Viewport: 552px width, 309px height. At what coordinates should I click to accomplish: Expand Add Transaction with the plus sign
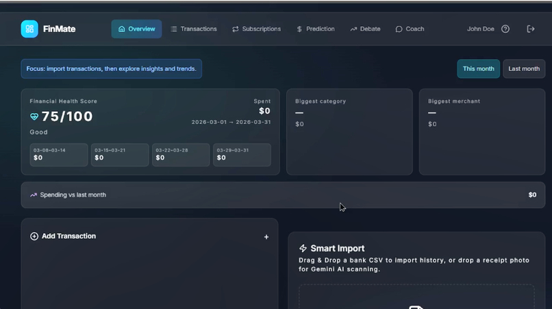tap(266, 237)
